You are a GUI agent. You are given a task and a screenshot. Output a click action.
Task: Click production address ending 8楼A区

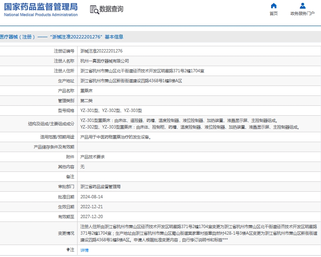131,81
